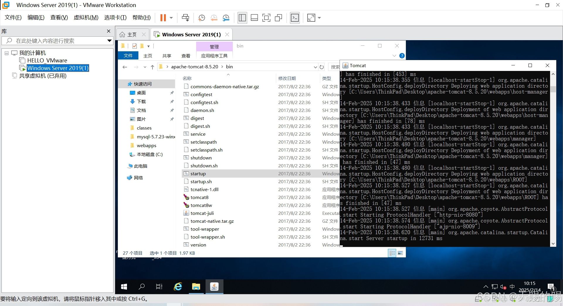Click the revert to snapshot icon
The height and width of the screenshot is (306, 563).
[214, 18]
